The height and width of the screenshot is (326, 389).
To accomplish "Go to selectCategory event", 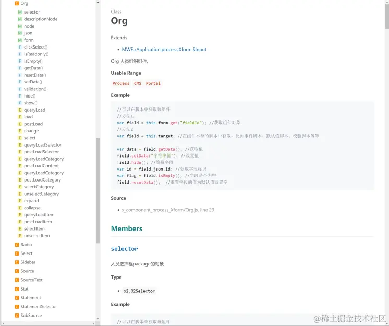I will coord(39,187).
